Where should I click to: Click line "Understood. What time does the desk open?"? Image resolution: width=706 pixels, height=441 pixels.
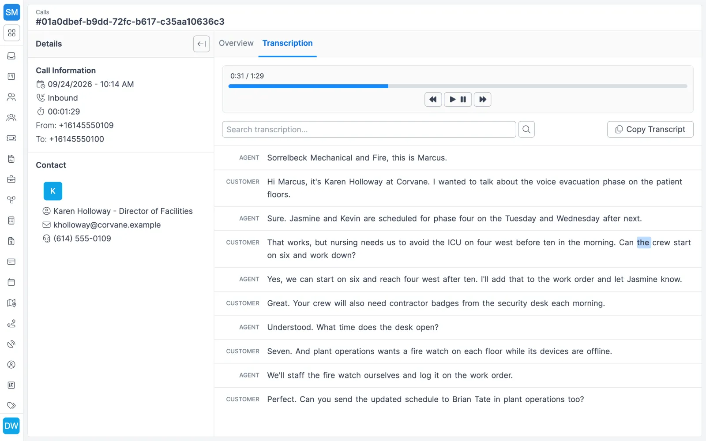click(353, 327)
